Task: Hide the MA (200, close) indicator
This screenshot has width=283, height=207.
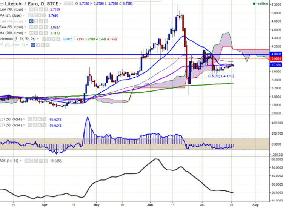Action: pos(32,33)
